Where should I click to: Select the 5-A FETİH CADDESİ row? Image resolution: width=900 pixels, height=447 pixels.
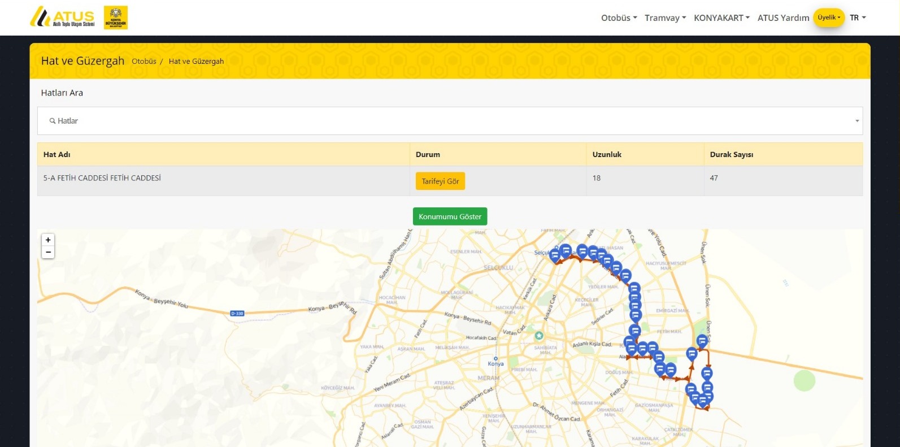click(450, 181)
